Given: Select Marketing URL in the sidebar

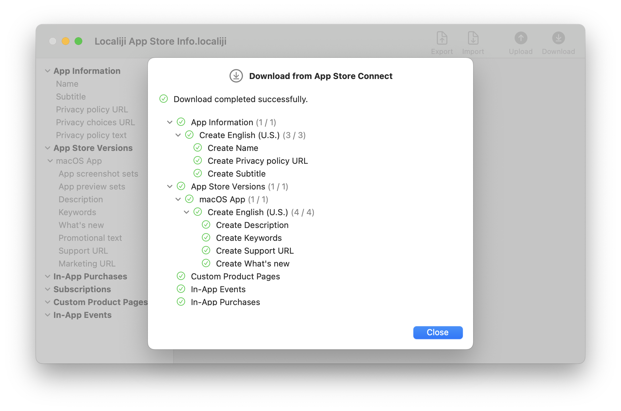Looking at the screenshot, I should click(x=87, y=264).
